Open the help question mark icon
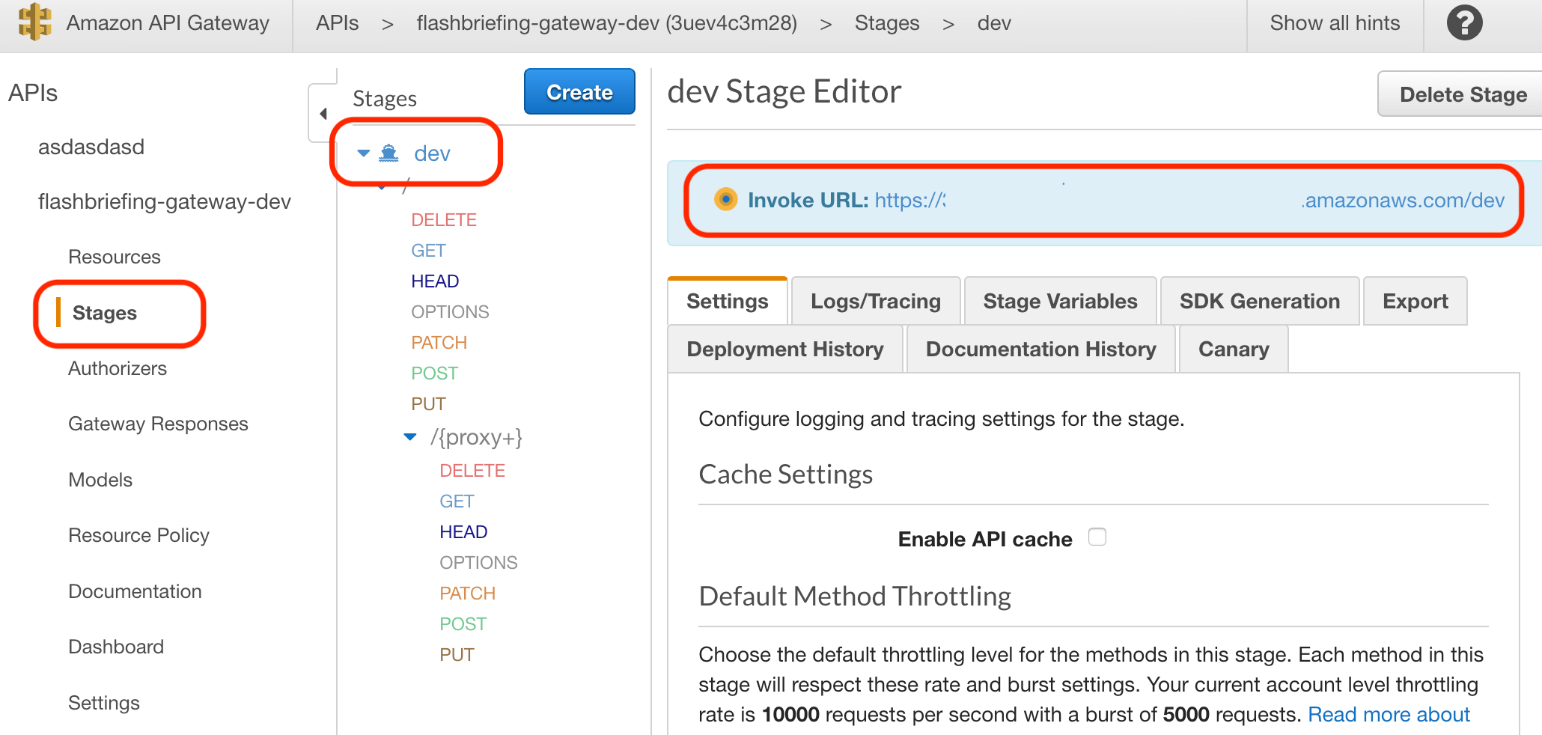The image size is (1542, 735). (1464, 23)
